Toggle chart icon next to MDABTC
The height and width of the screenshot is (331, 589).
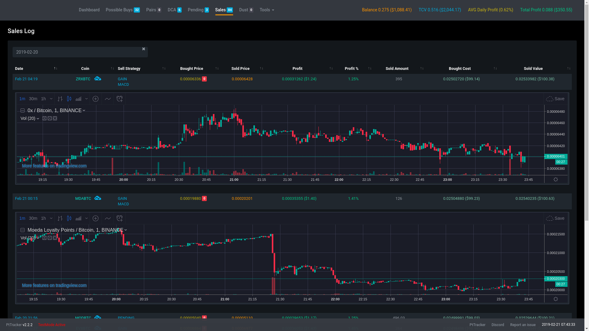point(97,198)
